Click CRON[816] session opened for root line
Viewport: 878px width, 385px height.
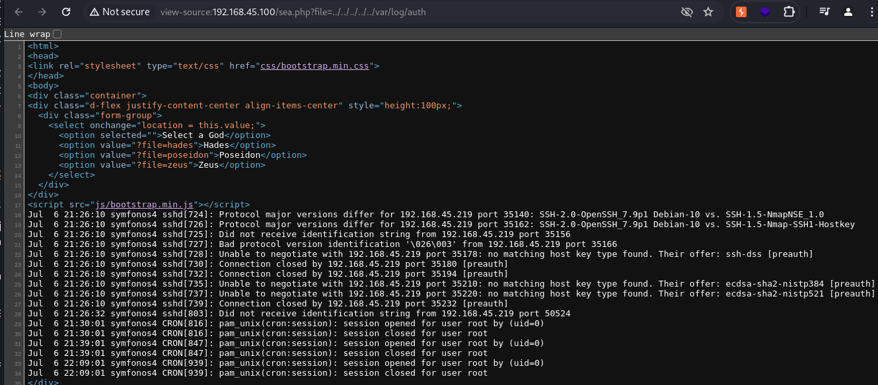click(286, 324)
